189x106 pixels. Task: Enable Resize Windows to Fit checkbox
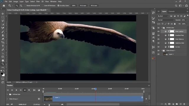click(x=25, y=6)
